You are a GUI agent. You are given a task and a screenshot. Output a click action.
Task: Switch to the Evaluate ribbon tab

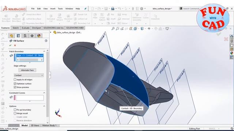pyautogui.click(x=26, y=28)
